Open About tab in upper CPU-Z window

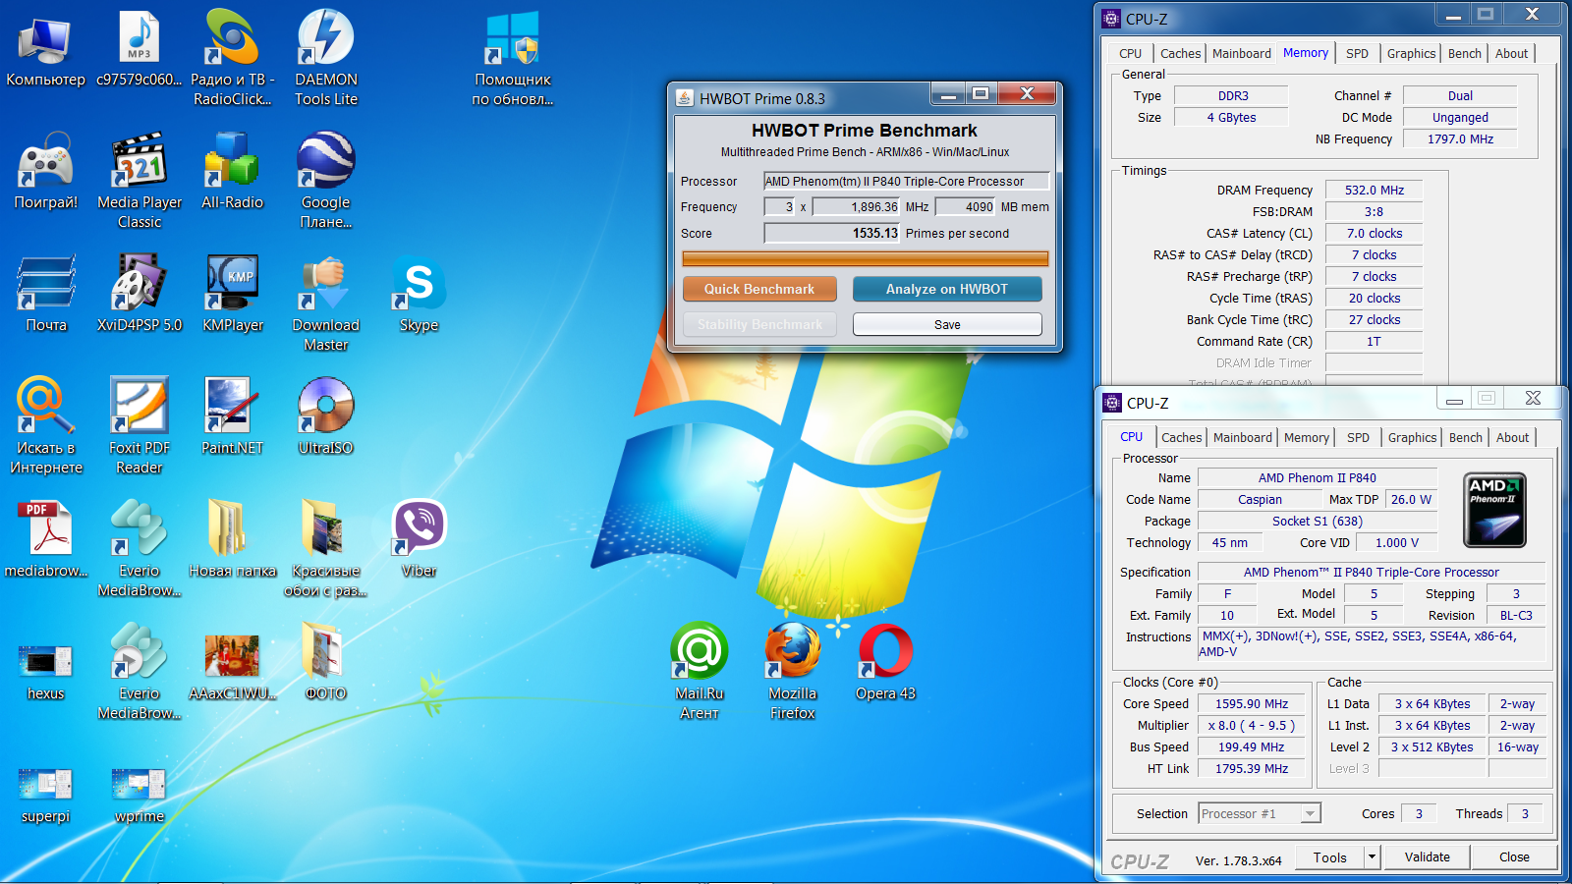[x=1511, y=54]
